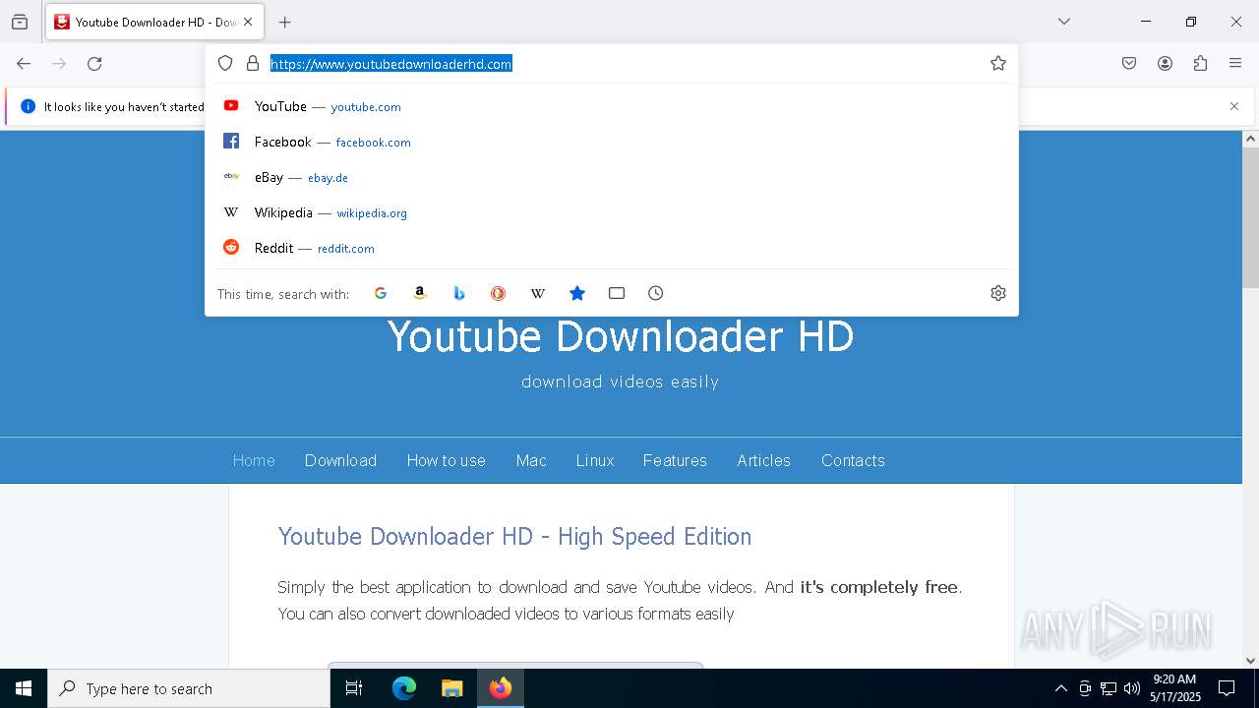Click the scrollbar down arrow

click(1250, 661)
